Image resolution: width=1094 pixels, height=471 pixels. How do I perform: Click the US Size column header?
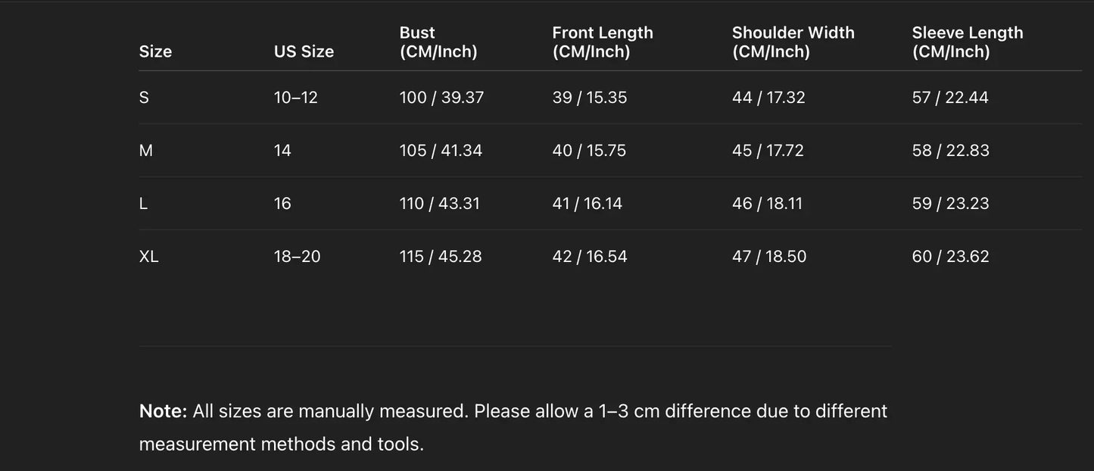[x=304, y=51]
